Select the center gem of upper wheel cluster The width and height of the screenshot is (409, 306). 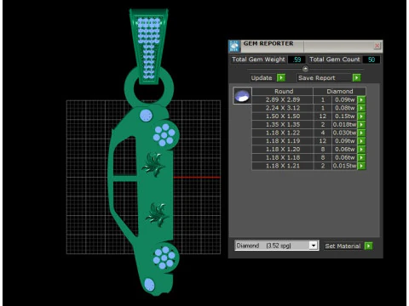point(164,135)
